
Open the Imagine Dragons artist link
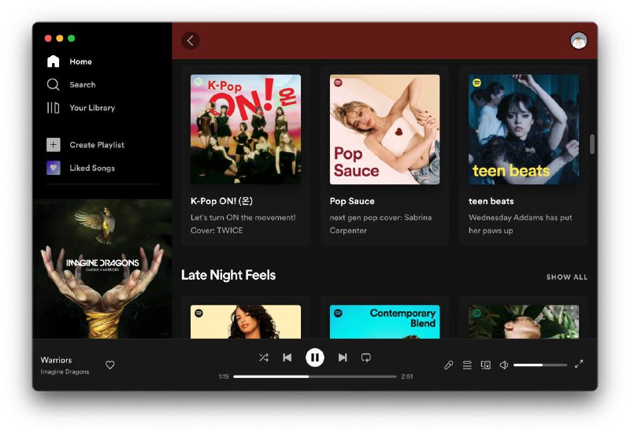point(65,372)
